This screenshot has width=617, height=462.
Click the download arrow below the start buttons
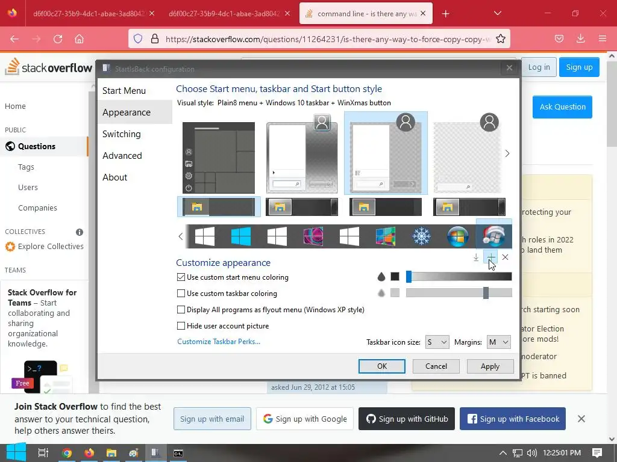pos(476,257)
